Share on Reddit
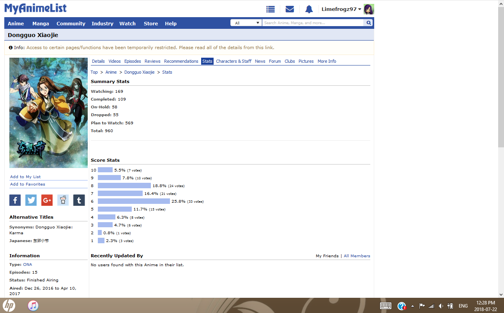Viewport: 504px width, 313px height. coord(63,200)
